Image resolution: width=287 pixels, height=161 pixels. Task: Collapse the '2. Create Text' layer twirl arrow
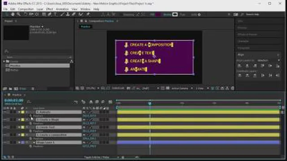(19, 127)
